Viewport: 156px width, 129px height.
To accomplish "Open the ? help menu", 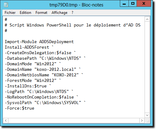I will [x=73, y=13].
